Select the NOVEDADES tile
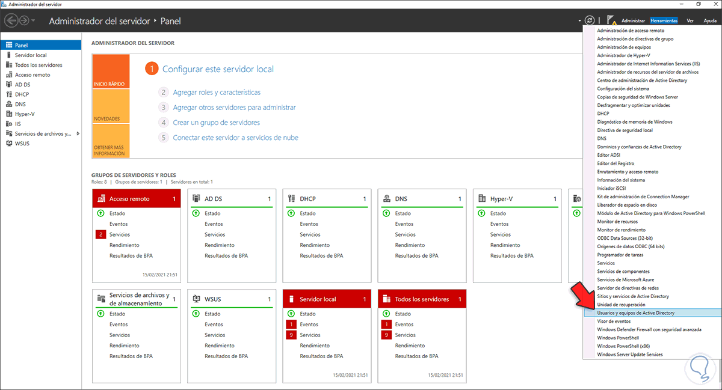Viewport: 722px width, 390px height. (x=111, y=106)
